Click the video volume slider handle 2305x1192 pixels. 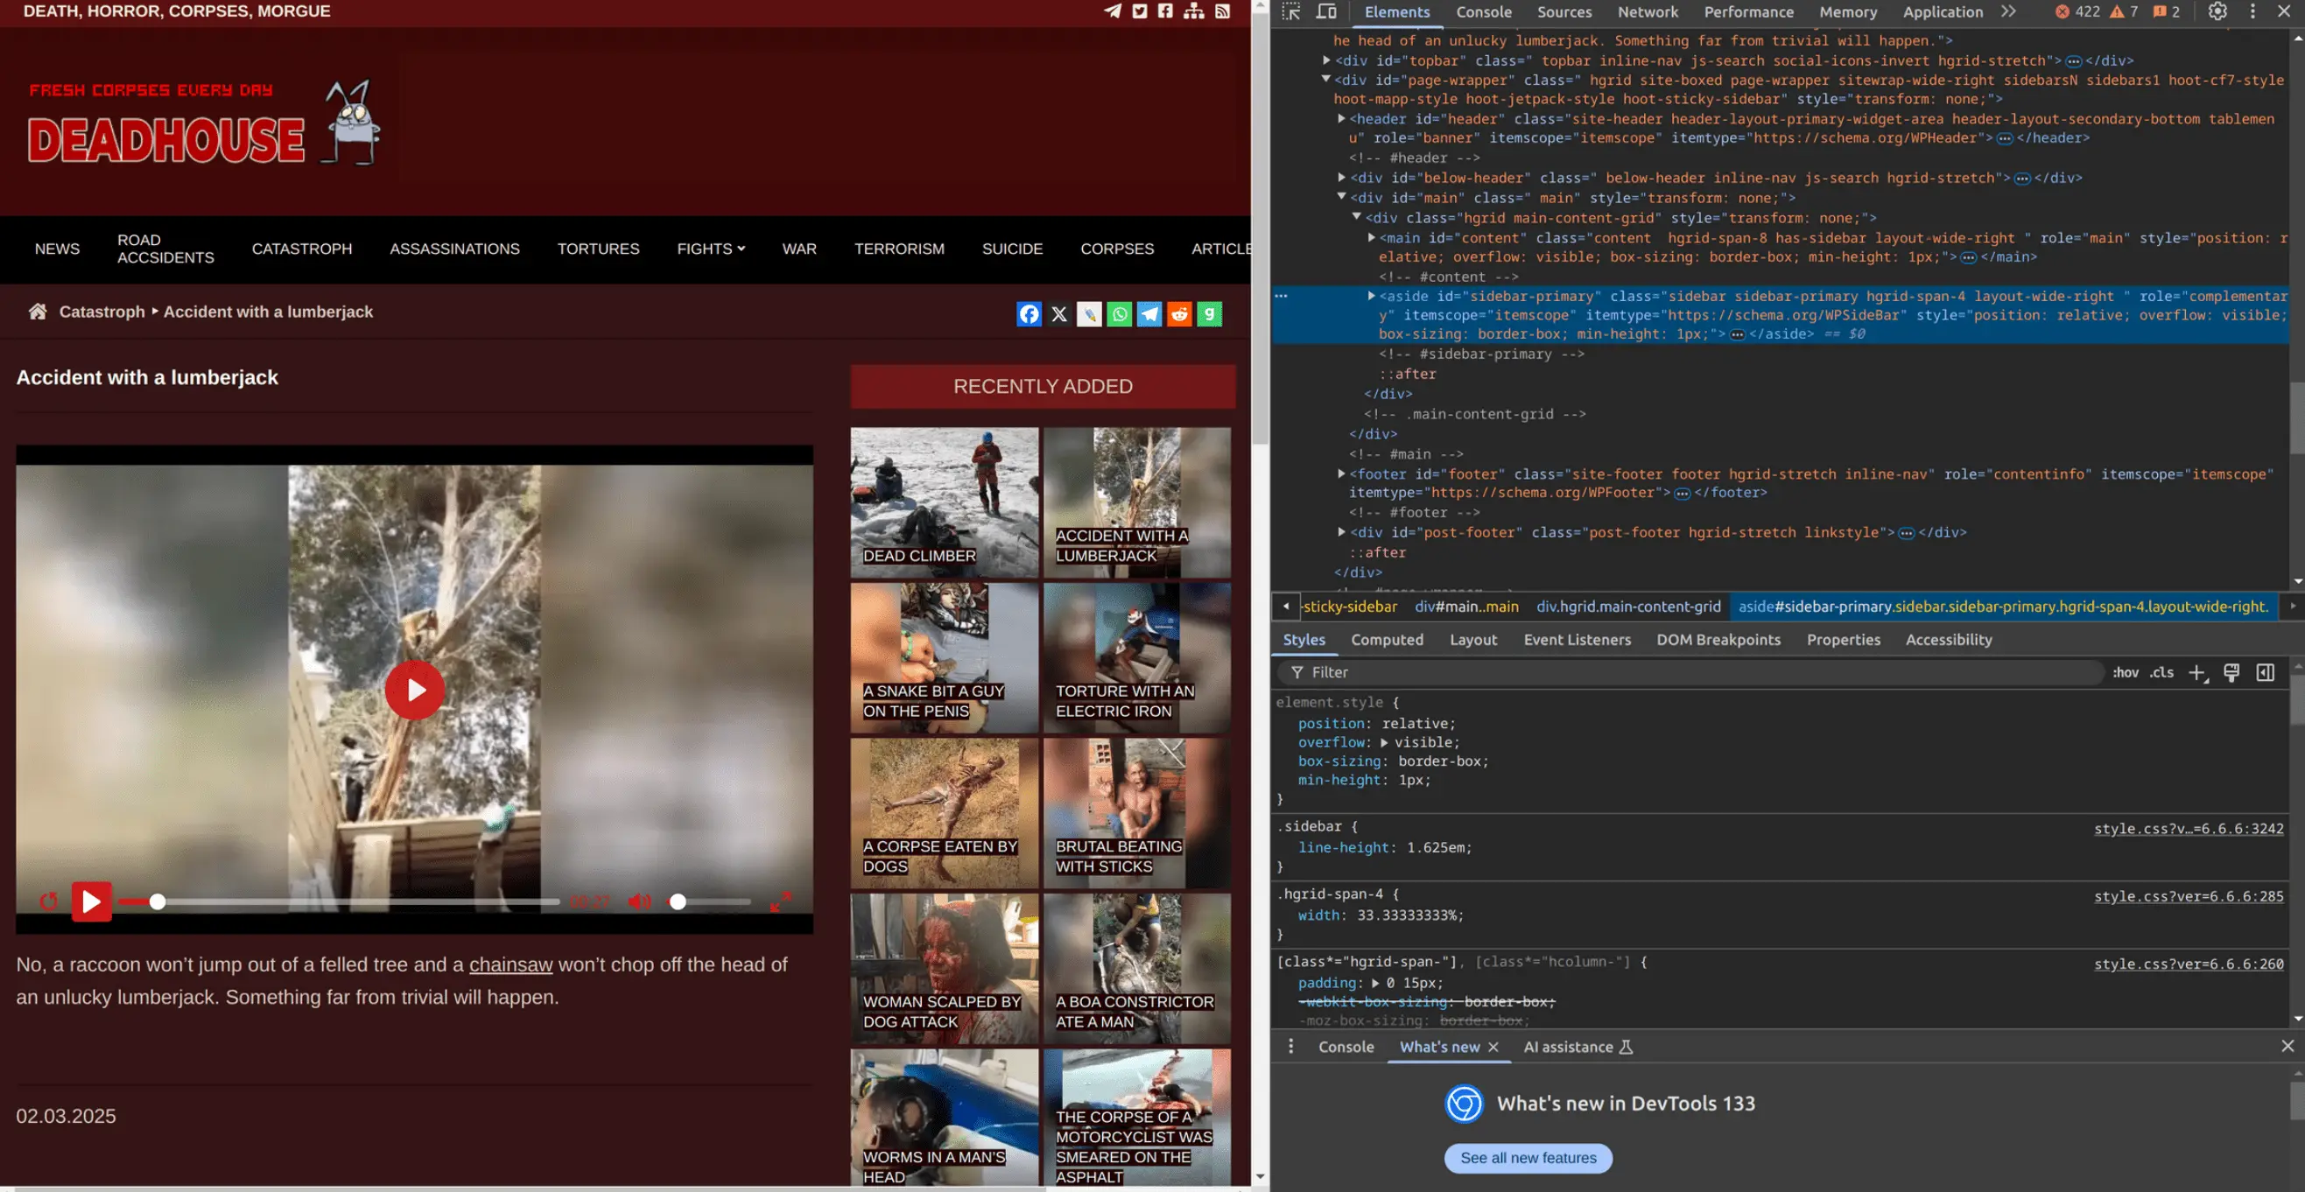[x=678, y=901]
